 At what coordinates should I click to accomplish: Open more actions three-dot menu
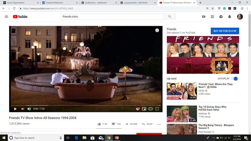click(159, 124)
